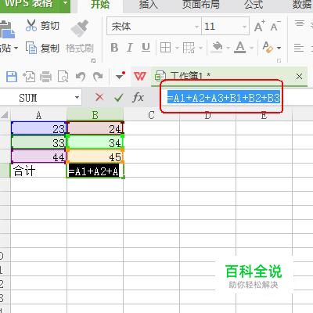The width and height of the screenshot is (313, 313).
Task: Increase font size with the A+ icon
Action: tap(259, 26)
